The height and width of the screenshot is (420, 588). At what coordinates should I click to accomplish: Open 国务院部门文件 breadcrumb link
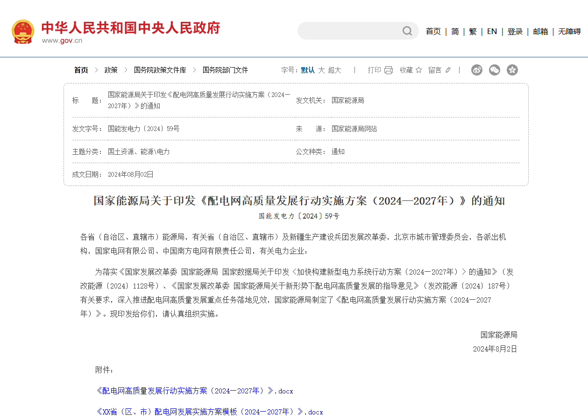(x=225, y=70)
